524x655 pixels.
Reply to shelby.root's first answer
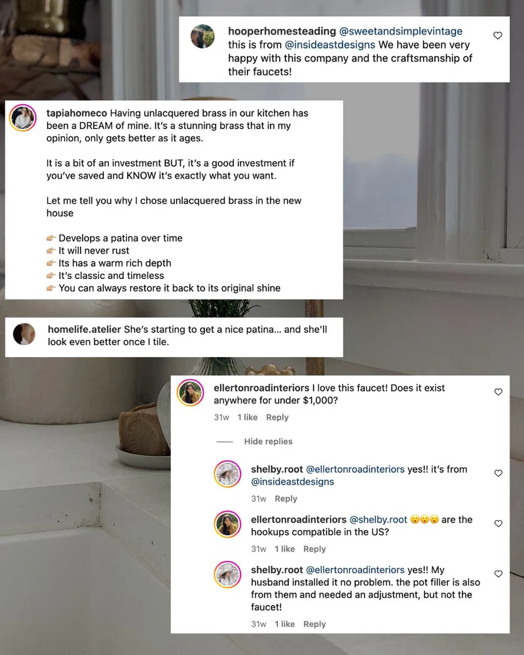pos(286,498)
